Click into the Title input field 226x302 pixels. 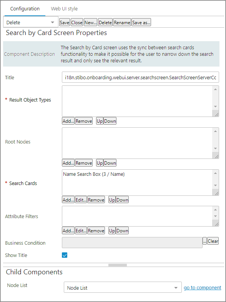coord(140,77)
